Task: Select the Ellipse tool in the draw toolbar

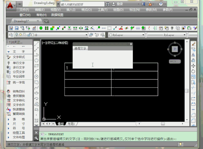Action: [x=37, y=93]
